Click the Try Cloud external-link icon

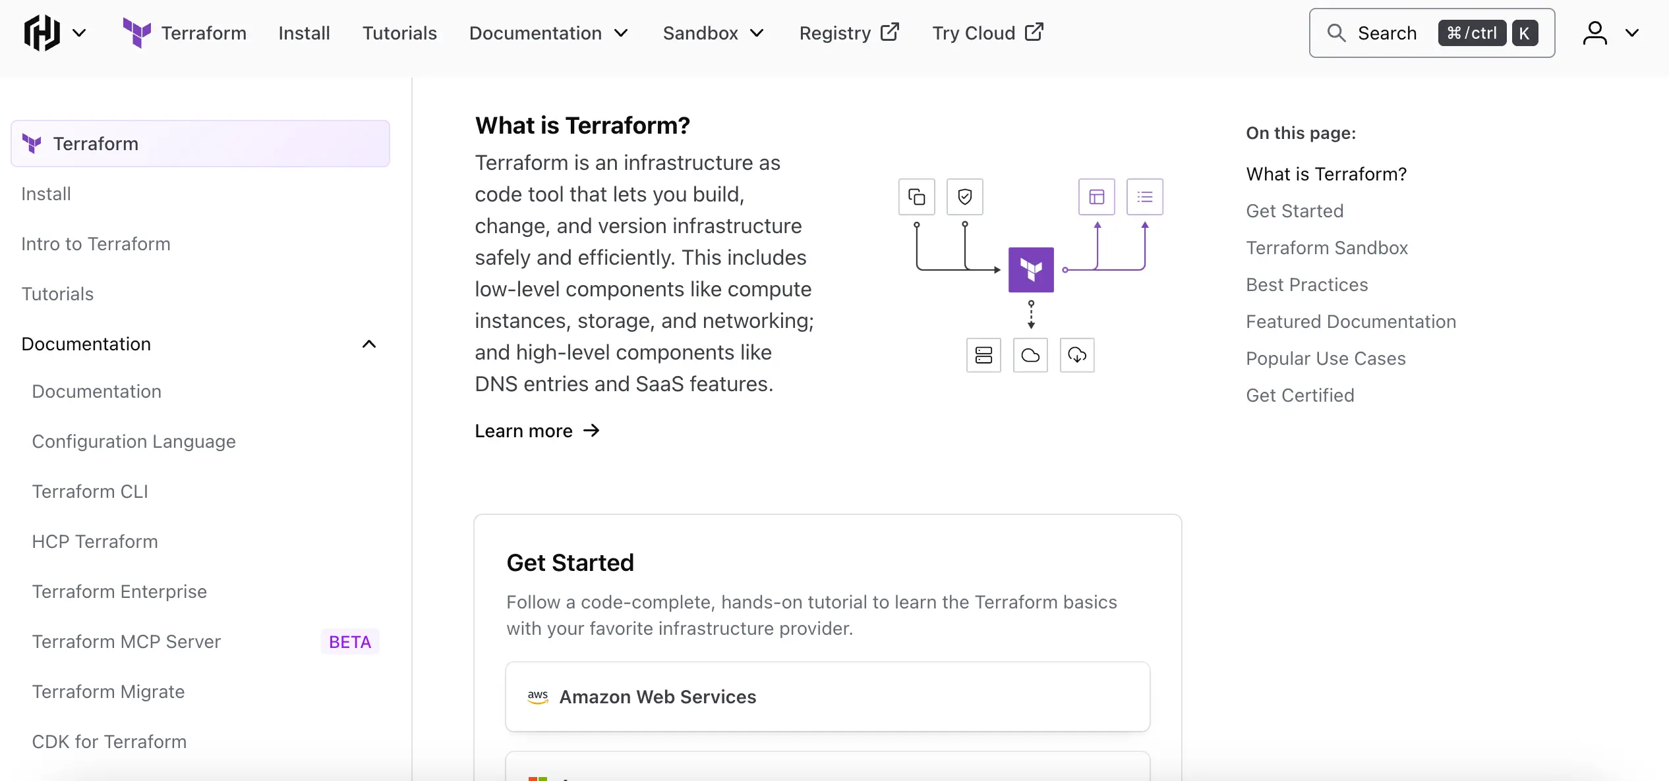click(x=1034, y=31)
